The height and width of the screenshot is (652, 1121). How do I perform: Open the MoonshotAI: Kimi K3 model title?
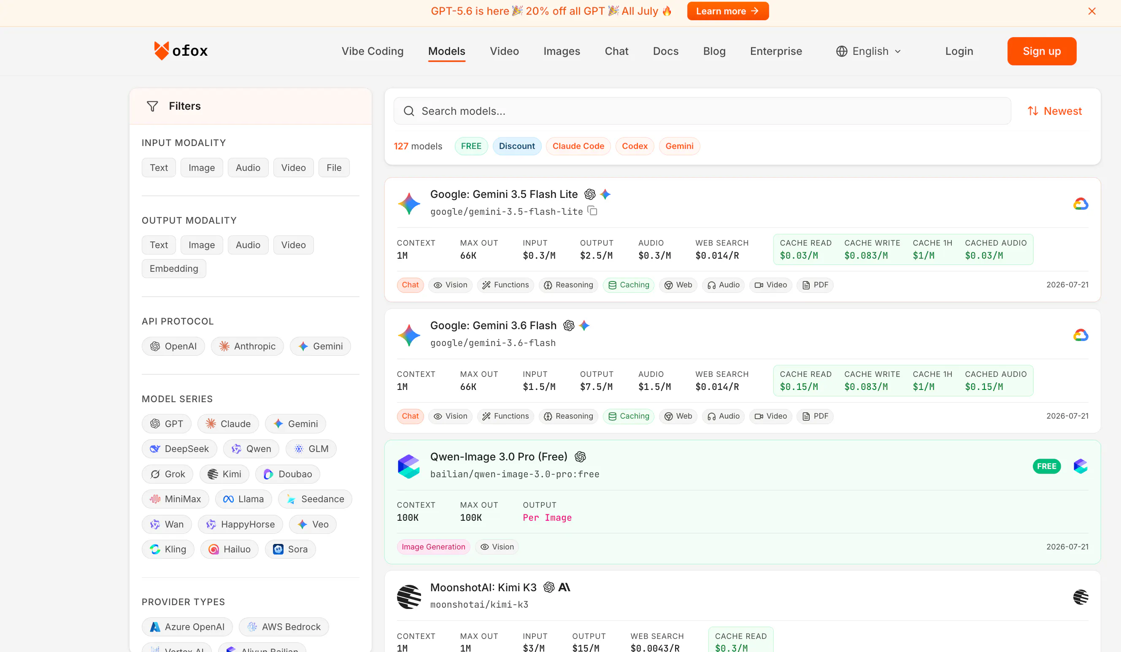[484, 587]
